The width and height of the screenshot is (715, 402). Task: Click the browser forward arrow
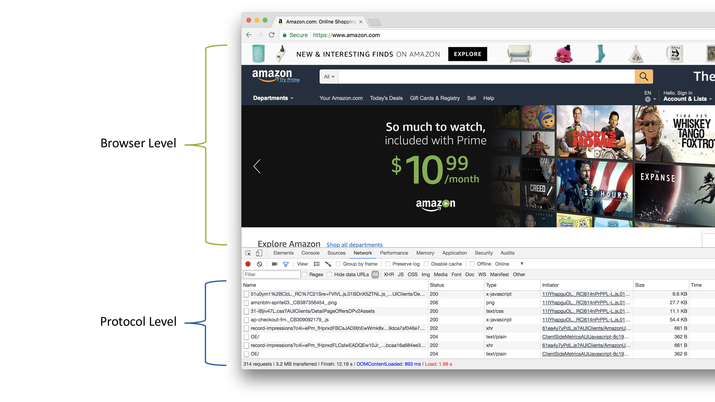coord(260,35)
